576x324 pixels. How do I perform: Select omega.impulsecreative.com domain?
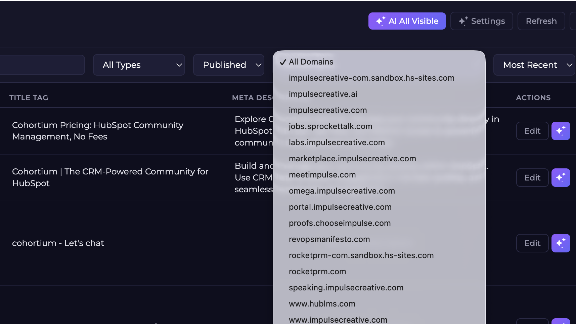(x=379, y=191)
